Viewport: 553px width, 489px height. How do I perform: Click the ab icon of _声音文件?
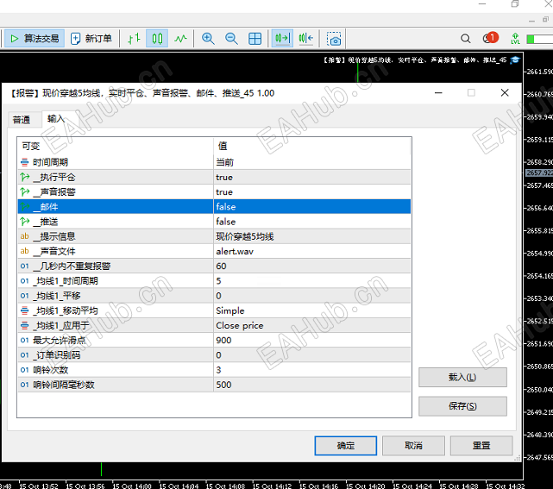click(24, 251)
